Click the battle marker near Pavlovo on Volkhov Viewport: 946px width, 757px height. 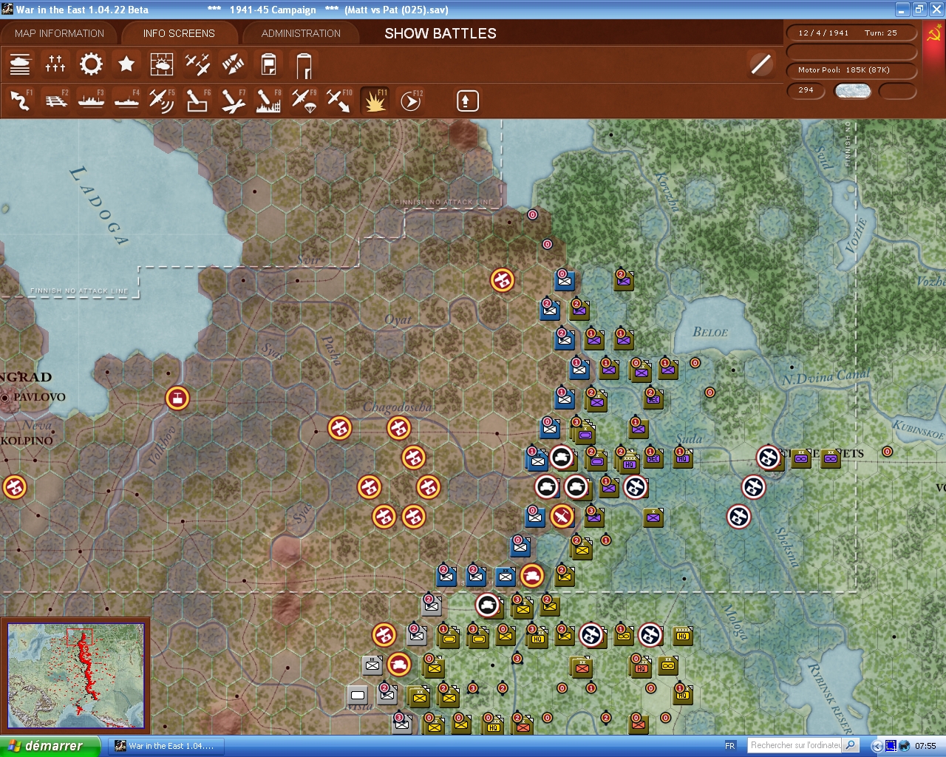pos(177,398)
